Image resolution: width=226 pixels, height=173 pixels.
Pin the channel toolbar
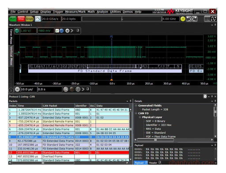tap(78, 30)
